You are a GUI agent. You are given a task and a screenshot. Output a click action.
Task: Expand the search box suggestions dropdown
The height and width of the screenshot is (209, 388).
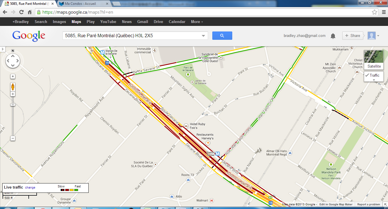pyautogui.click(x=203, y=36)
